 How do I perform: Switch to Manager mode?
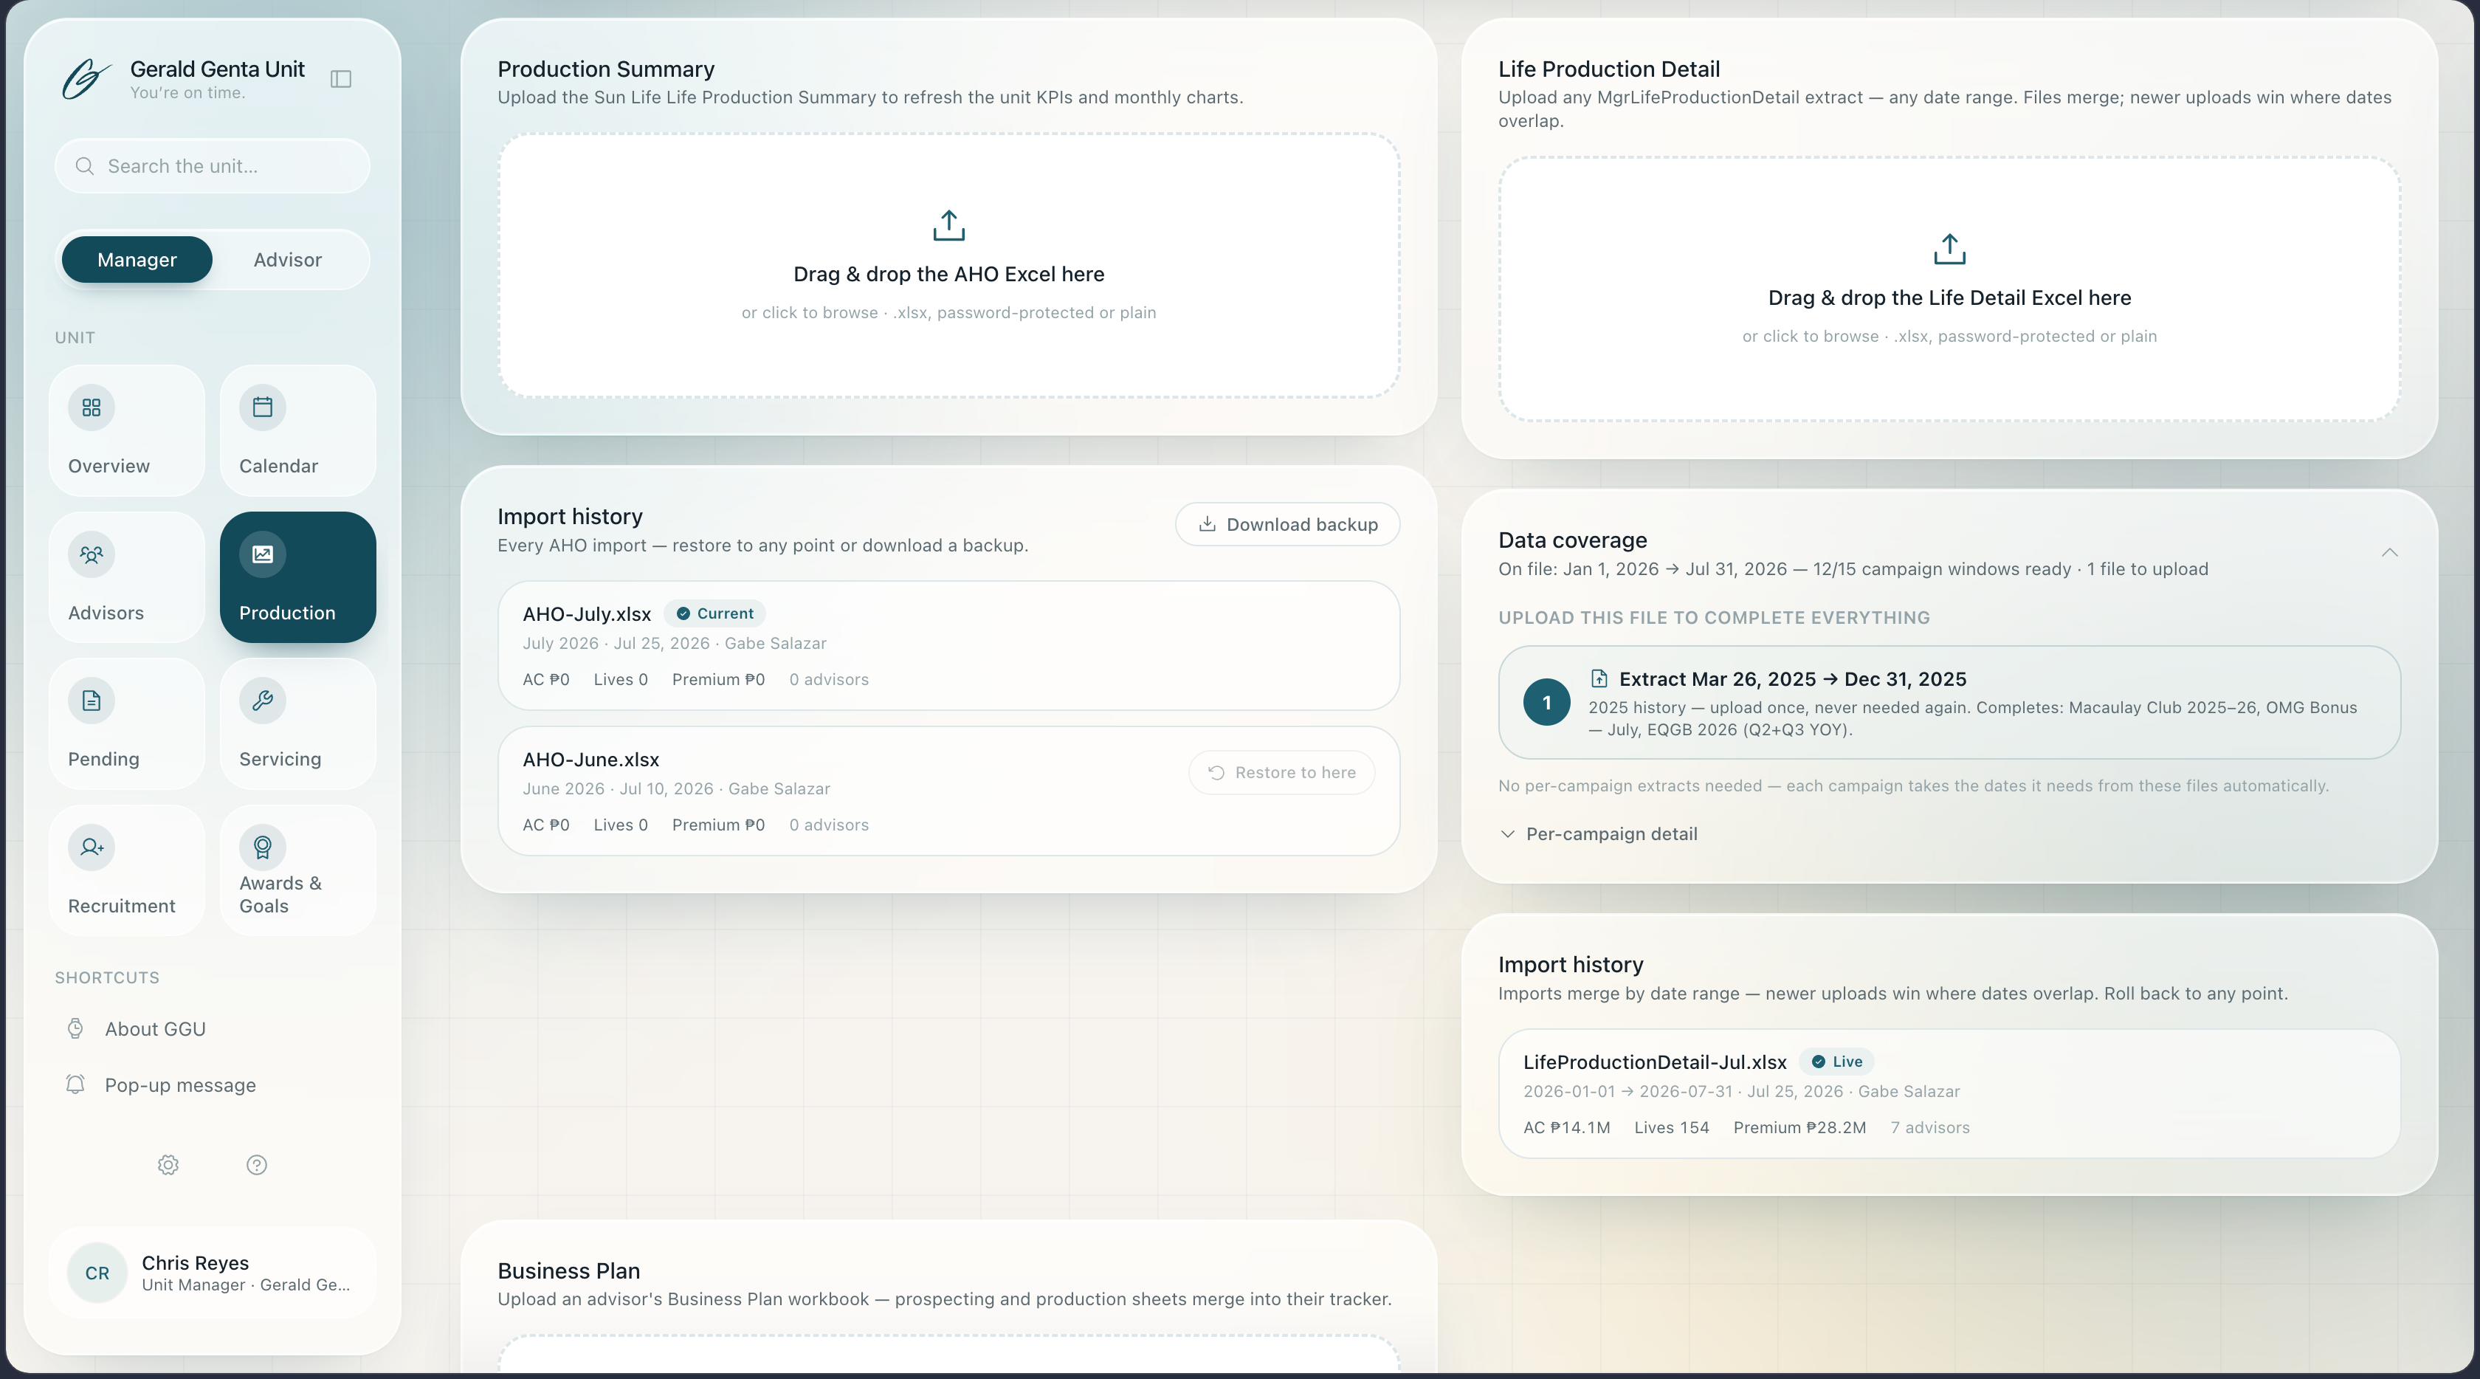click(137, 260)
